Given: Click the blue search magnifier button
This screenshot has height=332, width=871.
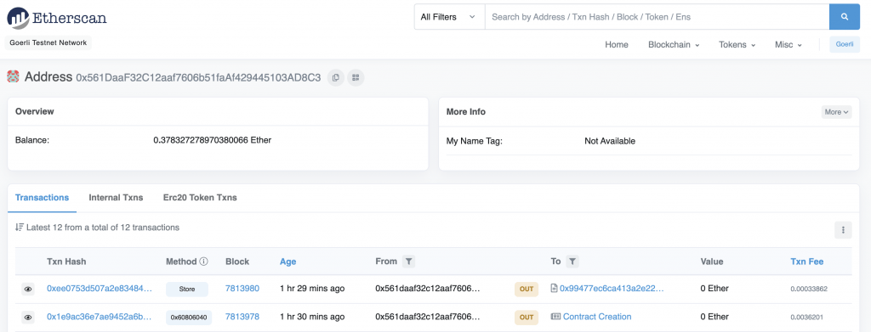Looking at the screenshot, I should (x=845, y=17).
